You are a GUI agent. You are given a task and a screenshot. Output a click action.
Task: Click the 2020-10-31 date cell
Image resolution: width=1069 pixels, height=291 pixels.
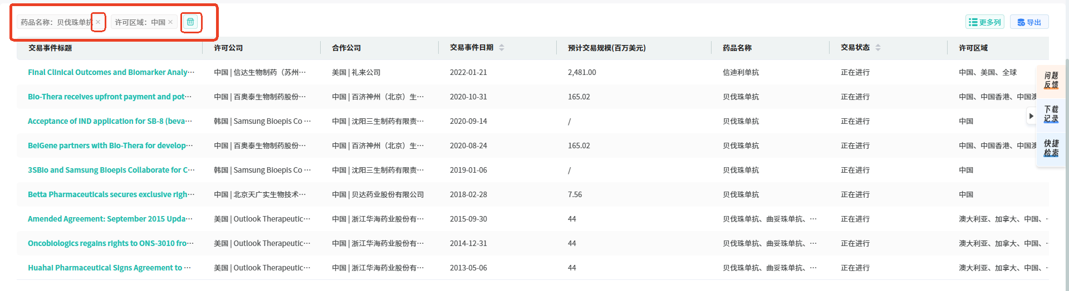pos(468,97)
